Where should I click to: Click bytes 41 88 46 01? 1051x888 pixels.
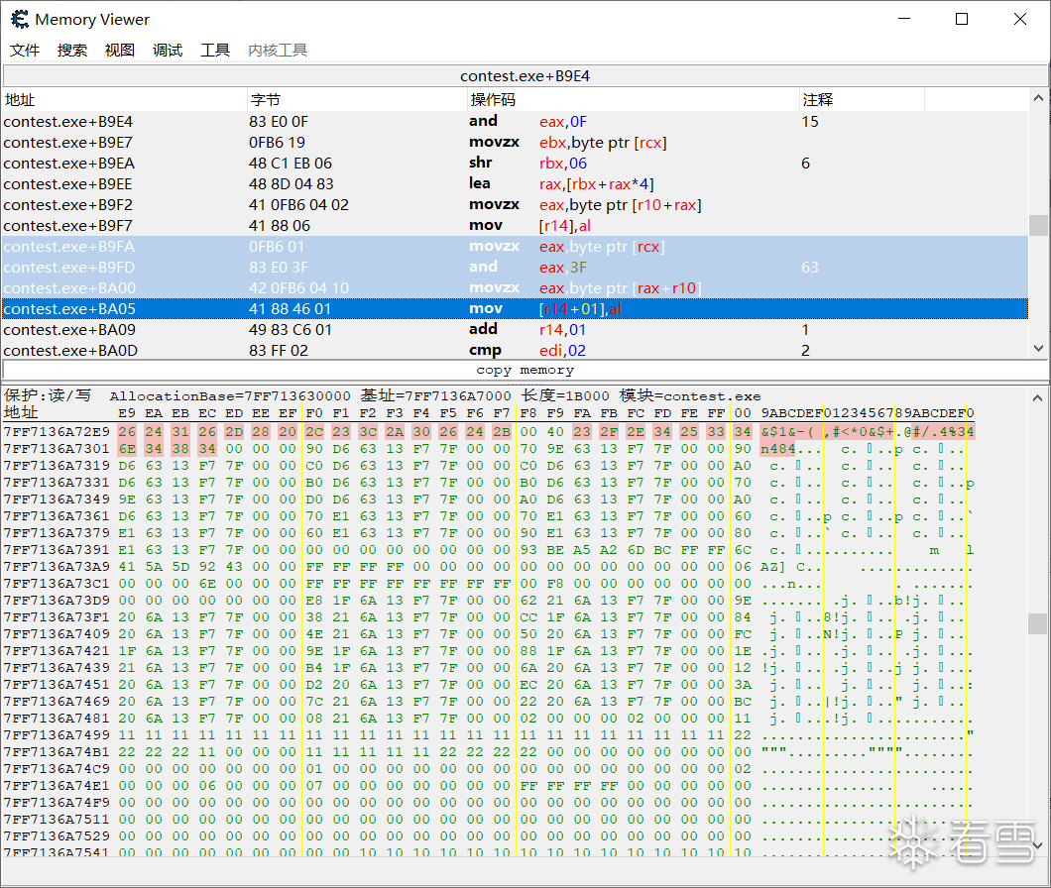tap(290, 309)
